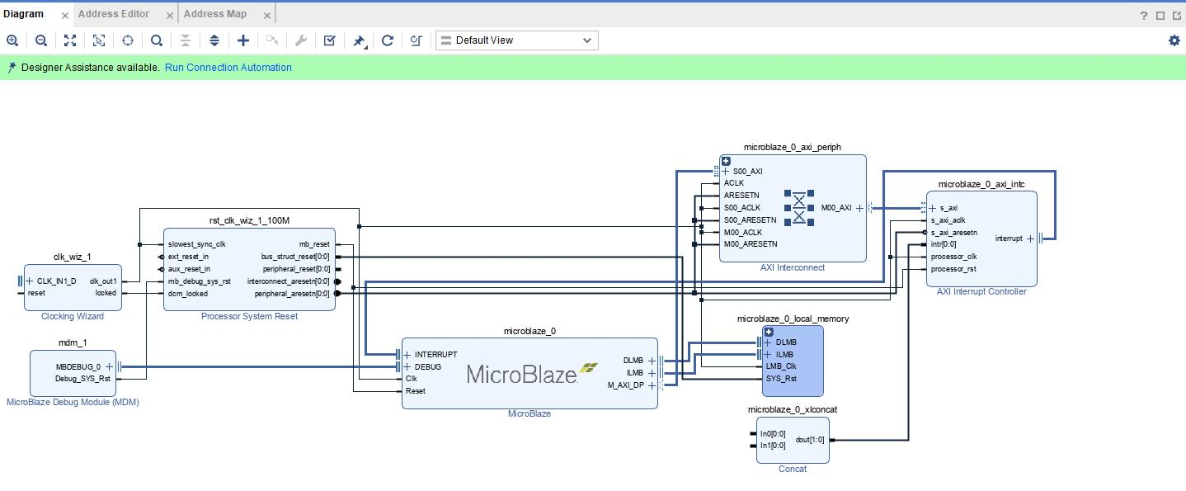Expand ILMB pin on local memory block

[769, 355]
